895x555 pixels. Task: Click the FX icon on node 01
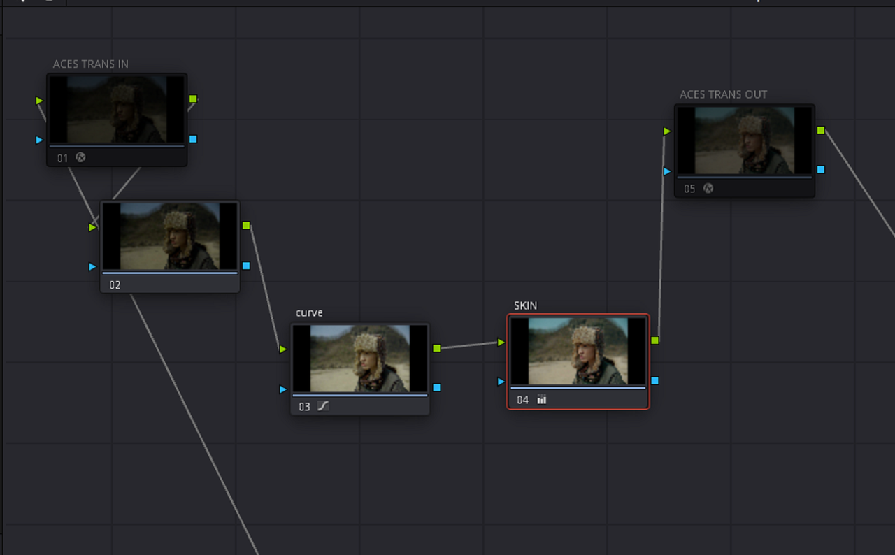(x=80, y=158)
